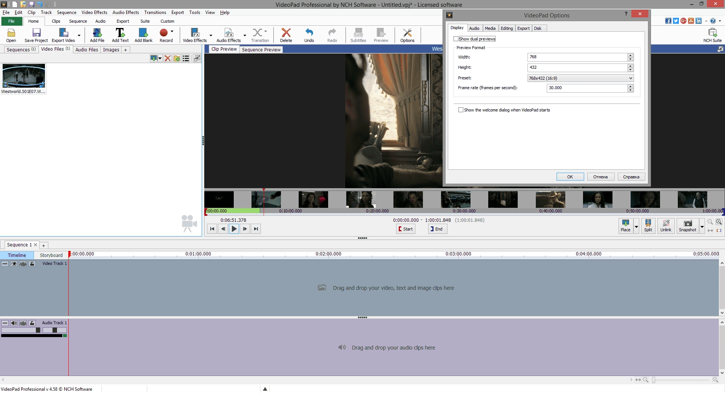Image resolution: width=725 pixels, height=393 pixels.
Task: Click the Add File icon
Action: (x=97, y=35)
